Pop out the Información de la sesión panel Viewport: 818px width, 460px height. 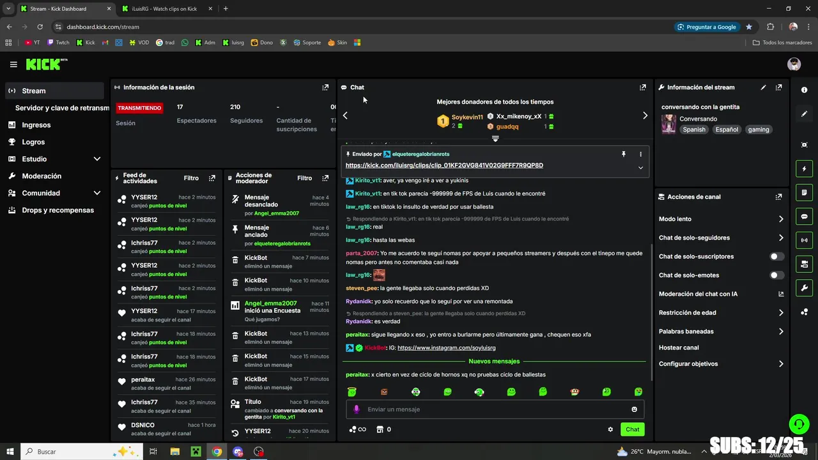325,88
